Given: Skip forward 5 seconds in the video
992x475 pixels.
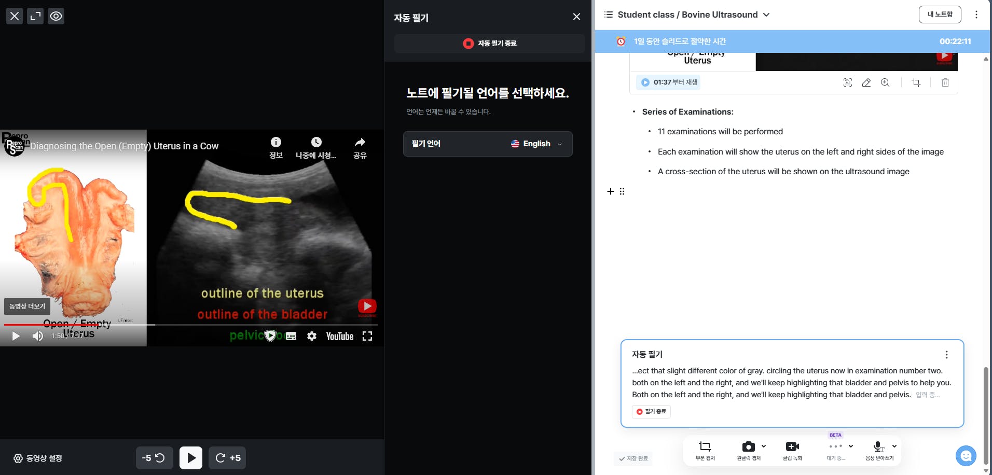Looking at the screenshot, I should tap(227, 458).
